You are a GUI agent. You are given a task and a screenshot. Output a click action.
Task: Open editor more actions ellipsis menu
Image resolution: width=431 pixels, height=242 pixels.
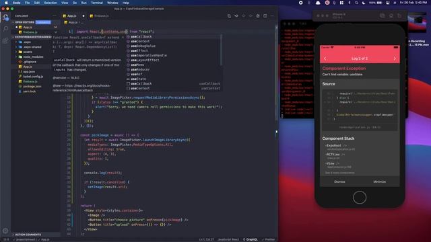pyautogui.click(x=272, y=16)
